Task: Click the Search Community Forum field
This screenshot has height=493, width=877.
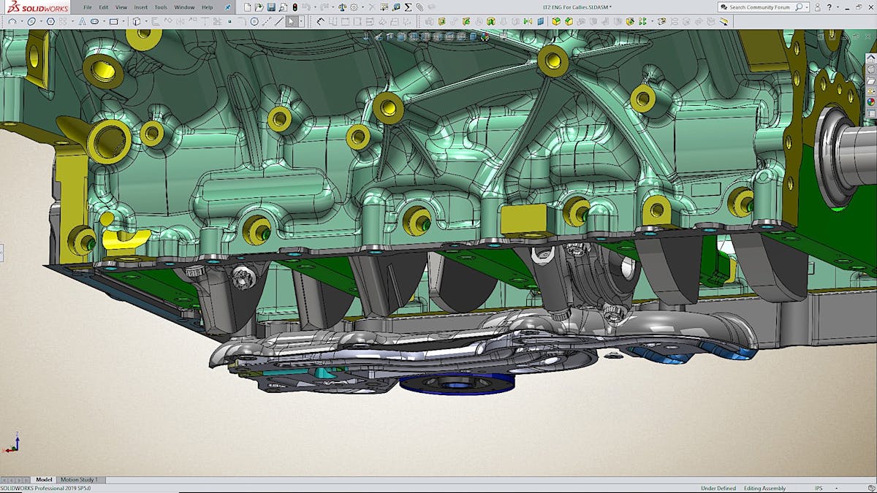Action: 760,7
